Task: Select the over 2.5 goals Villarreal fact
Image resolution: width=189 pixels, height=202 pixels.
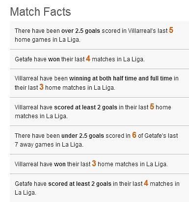Action: tap(99, 35)
